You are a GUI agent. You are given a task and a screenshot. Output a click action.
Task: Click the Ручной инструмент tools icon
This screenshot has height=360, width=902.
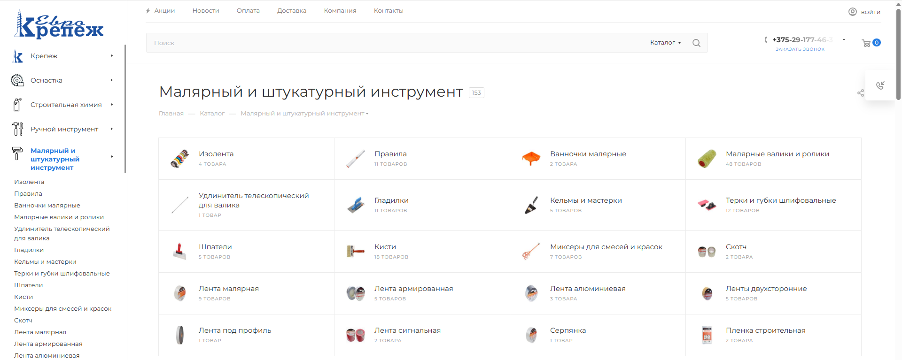[x=17, y=129]
